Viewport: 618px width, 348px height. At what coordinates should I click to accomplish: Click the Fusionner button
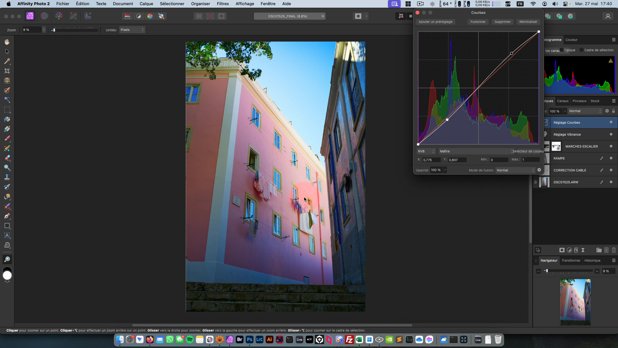(x=478, y=22)
